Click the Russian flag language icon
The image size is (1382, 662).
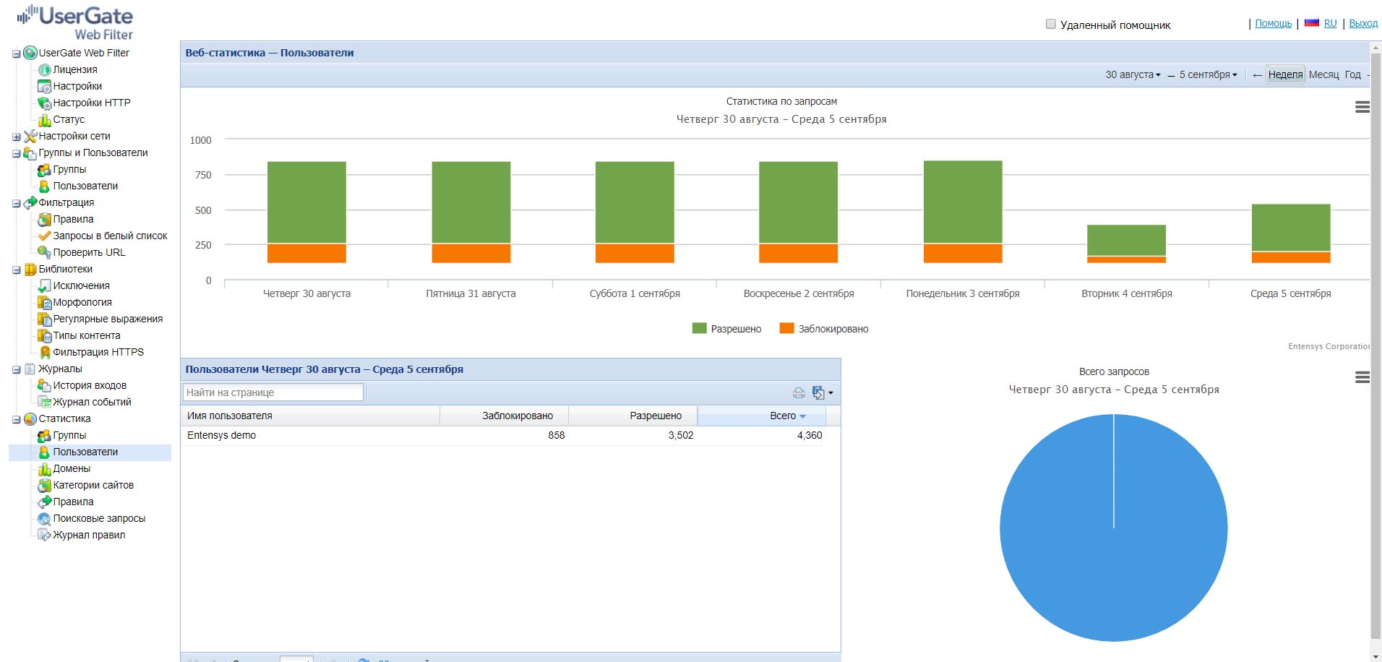point(1311,23)
